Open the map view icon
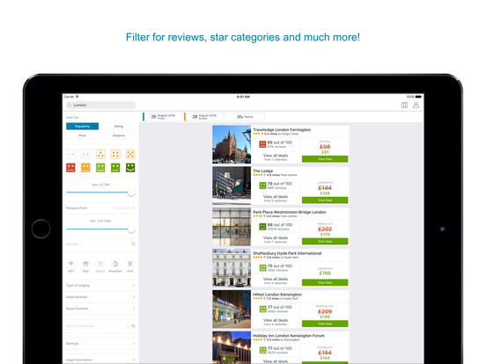This screenshot has height=364, width=486. (x=404, y=106)
